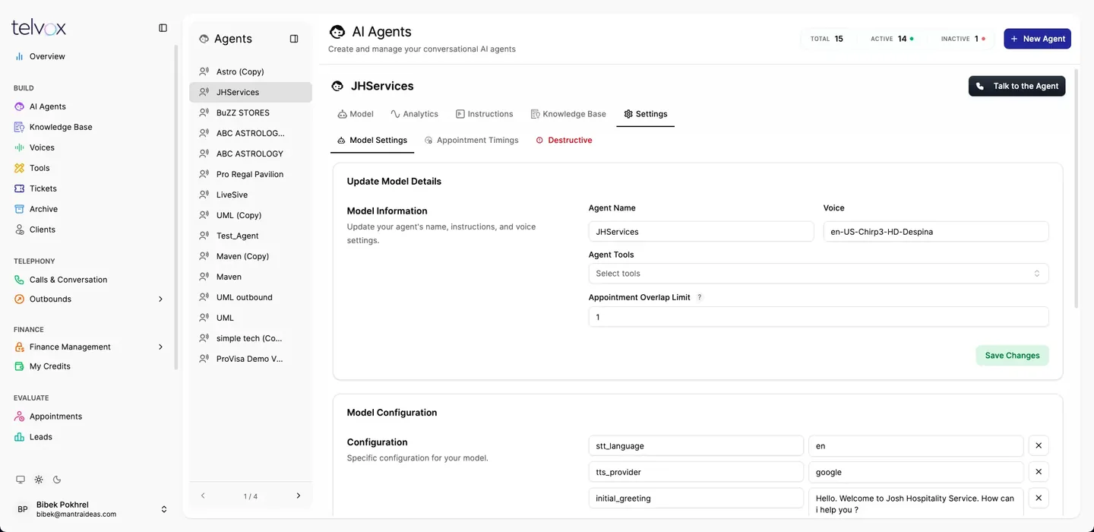Switch to dark theme moon icon
This screenshot has width=1094, height=532.
(57, 480)
